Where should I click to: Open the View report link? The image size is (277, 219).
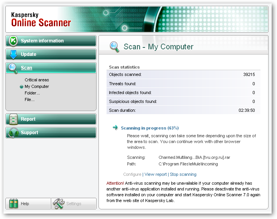tap(155, 174)
